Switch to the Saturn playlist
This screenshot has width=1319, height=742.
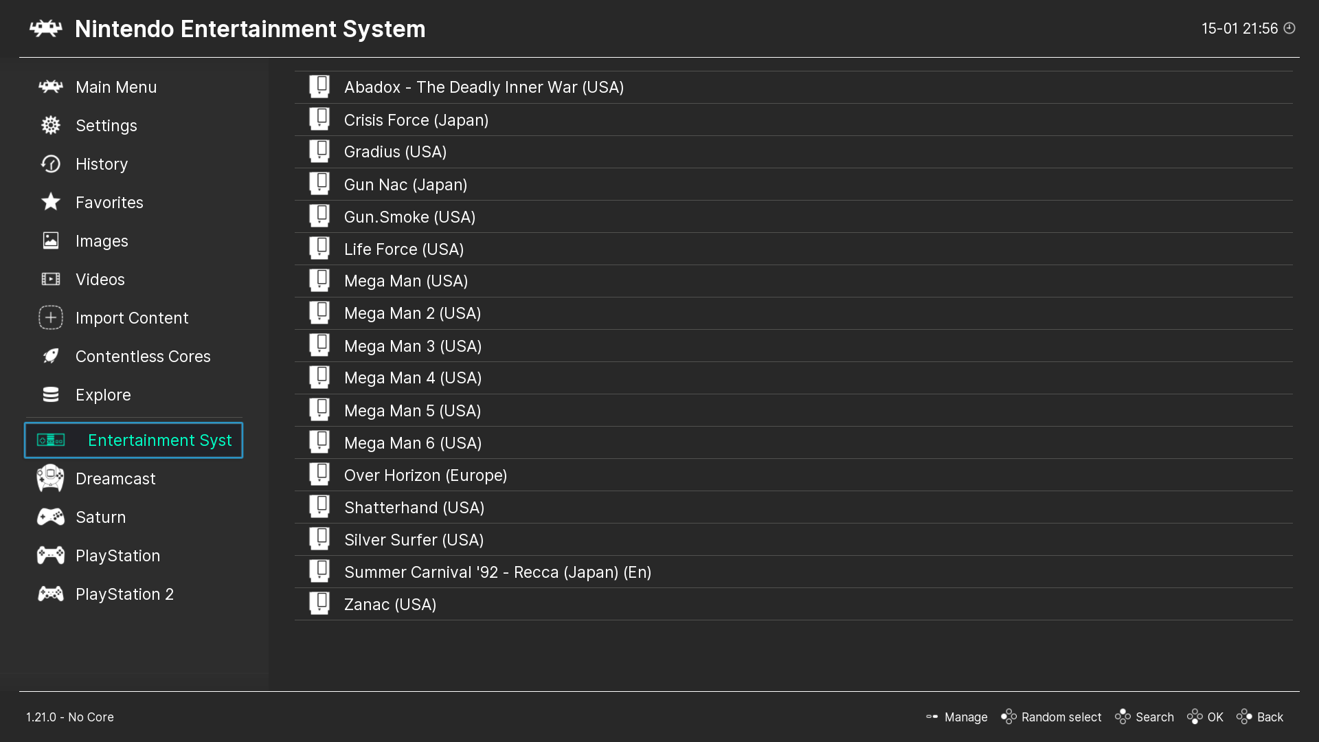pos(100,517)
